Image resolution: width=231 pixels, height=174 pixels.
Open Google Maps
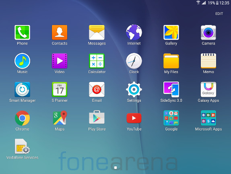[60, 118]
